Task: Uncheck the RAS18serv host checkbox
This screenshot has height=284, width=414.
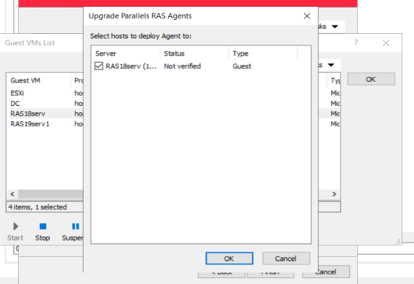Action: [x=99, y=66]
